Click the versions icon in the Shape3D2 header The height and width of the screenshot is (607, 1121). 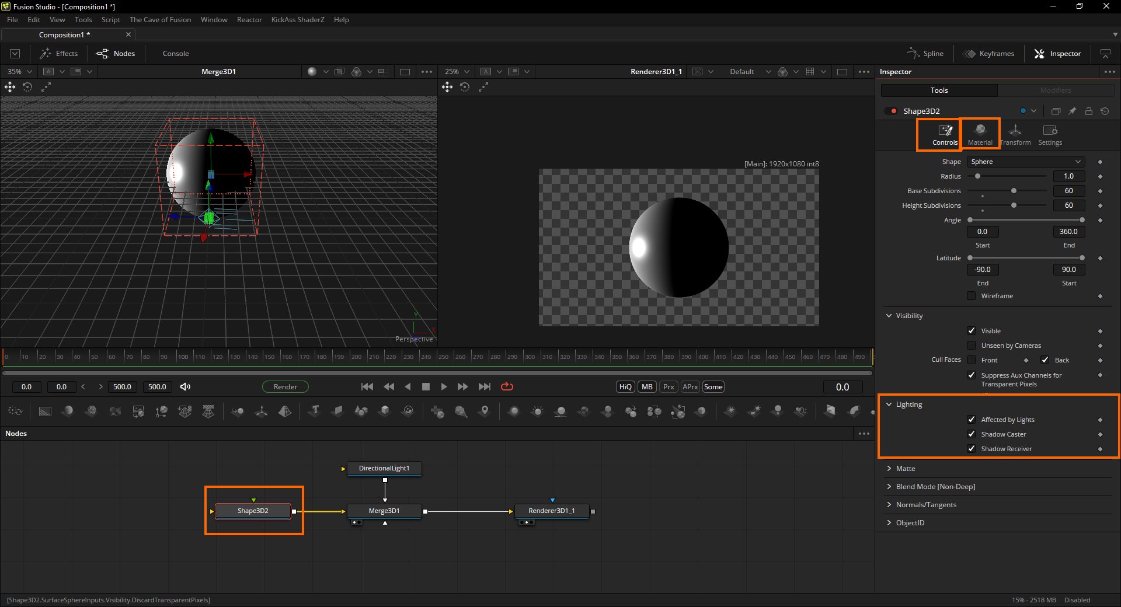tap(1056, 111)
